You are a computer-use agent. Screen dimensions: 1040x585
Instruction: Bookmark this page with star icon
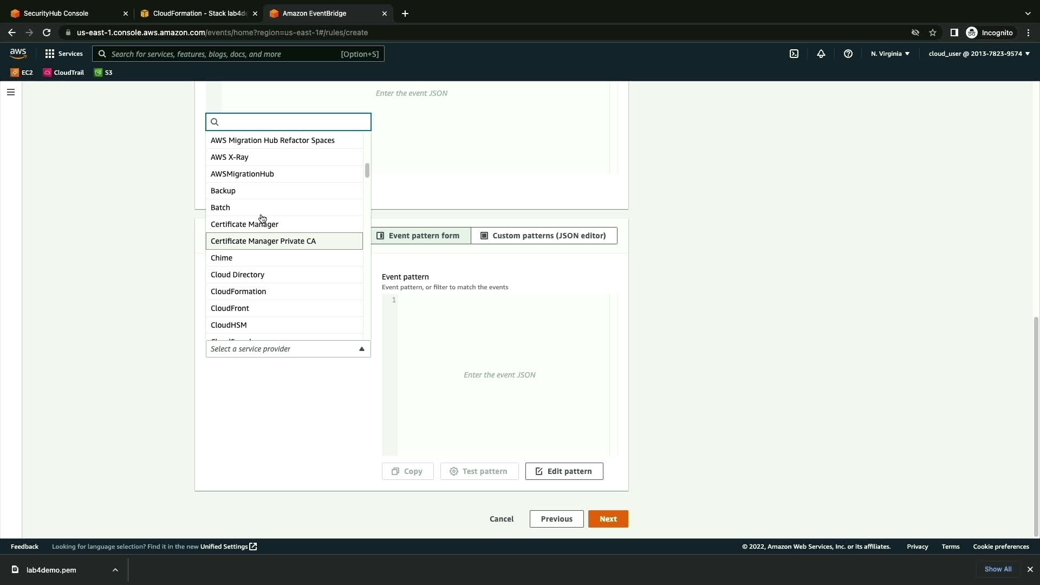click(x=933, y=32)
